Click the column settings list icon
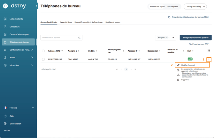 (x=209, y=51)
